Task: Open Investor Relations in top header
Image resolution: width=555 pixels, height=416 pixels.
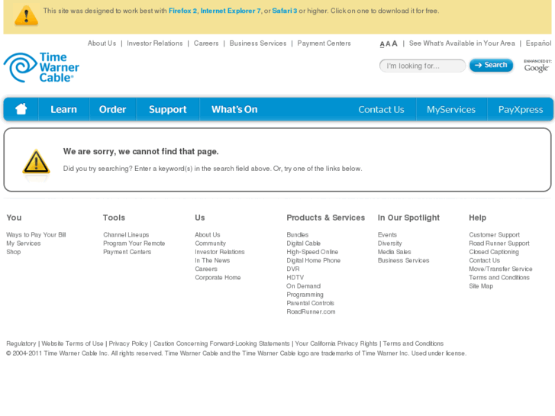Action: pyautogui.click(x=155, y=44)
